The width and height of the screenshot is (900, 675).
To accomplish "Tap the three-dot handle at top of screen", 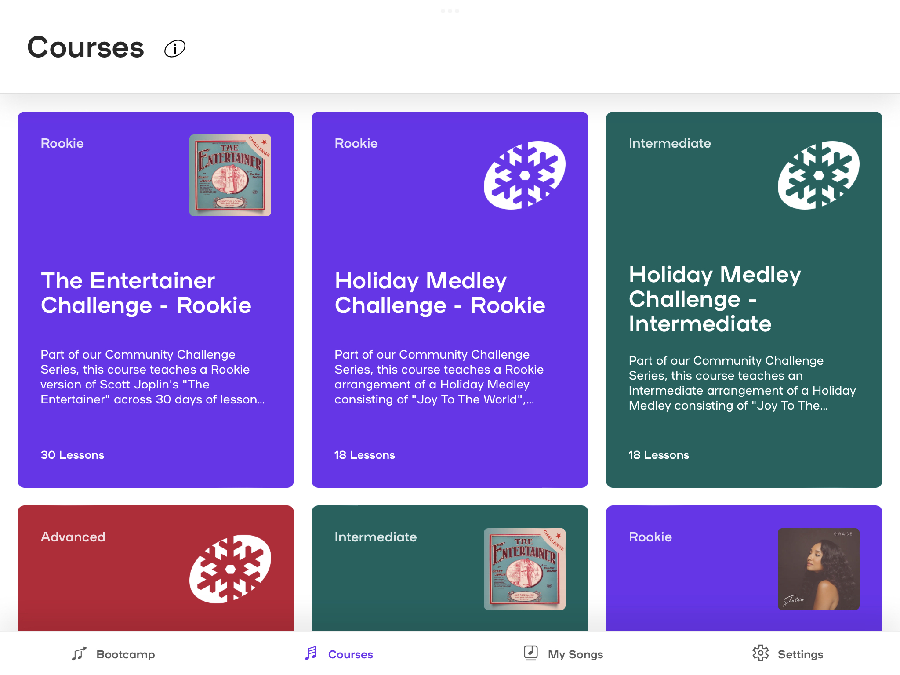I will pos(450,11).
